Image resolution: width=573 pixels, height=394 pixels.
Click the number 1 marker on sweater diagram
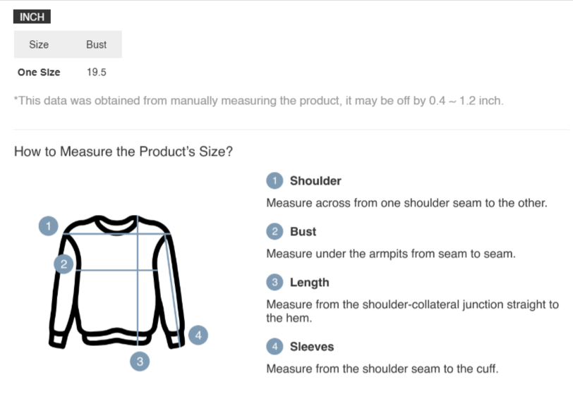pyautogui.click(x=48, y=226)
